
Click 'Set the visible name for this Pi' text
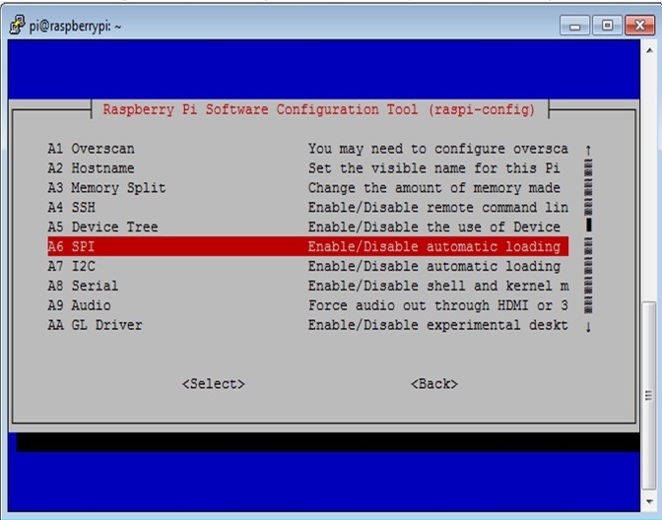433,168
